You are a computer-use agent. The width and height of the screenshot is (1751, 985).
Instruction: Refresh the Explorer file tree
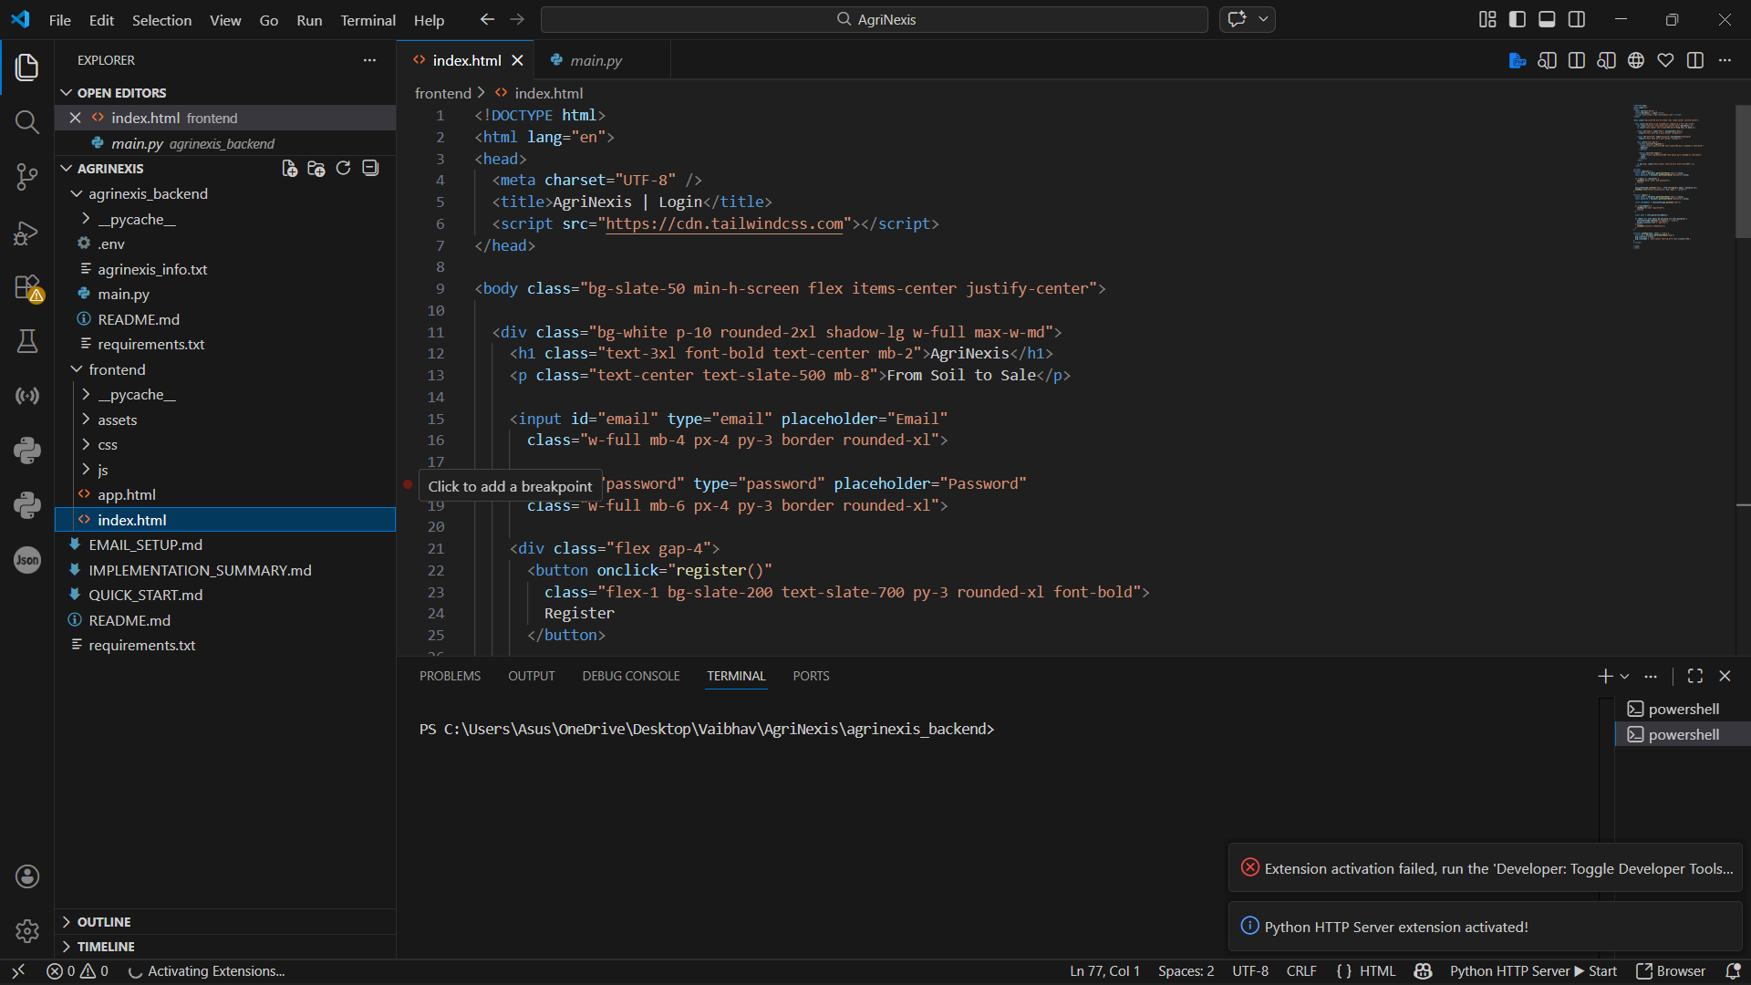click(343, 169)
